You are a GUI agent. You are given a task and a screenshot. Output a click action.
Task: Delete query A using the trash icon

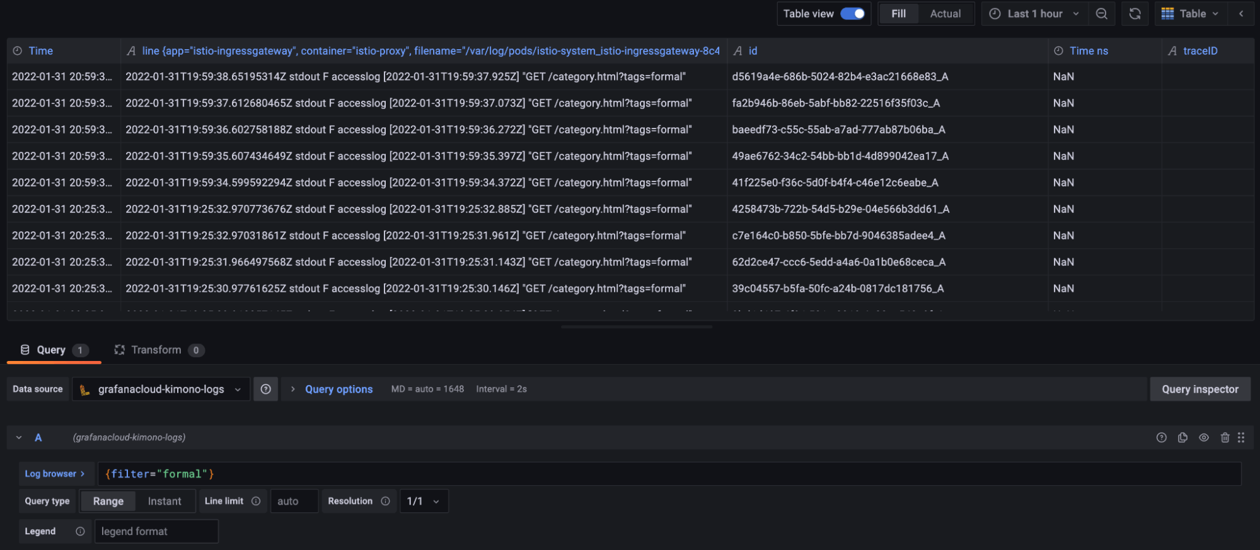[1225, 437]
